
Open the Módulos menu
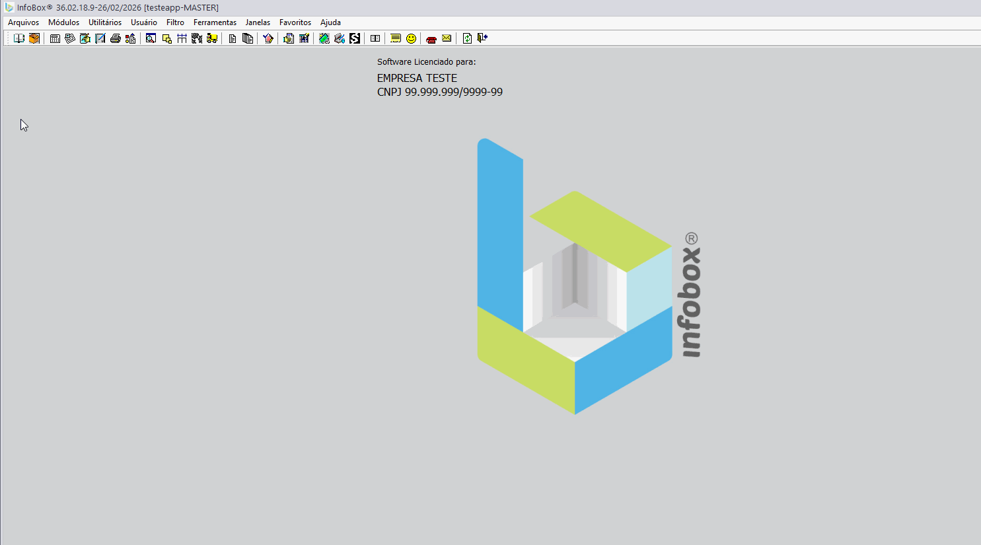tap(63, 22)
